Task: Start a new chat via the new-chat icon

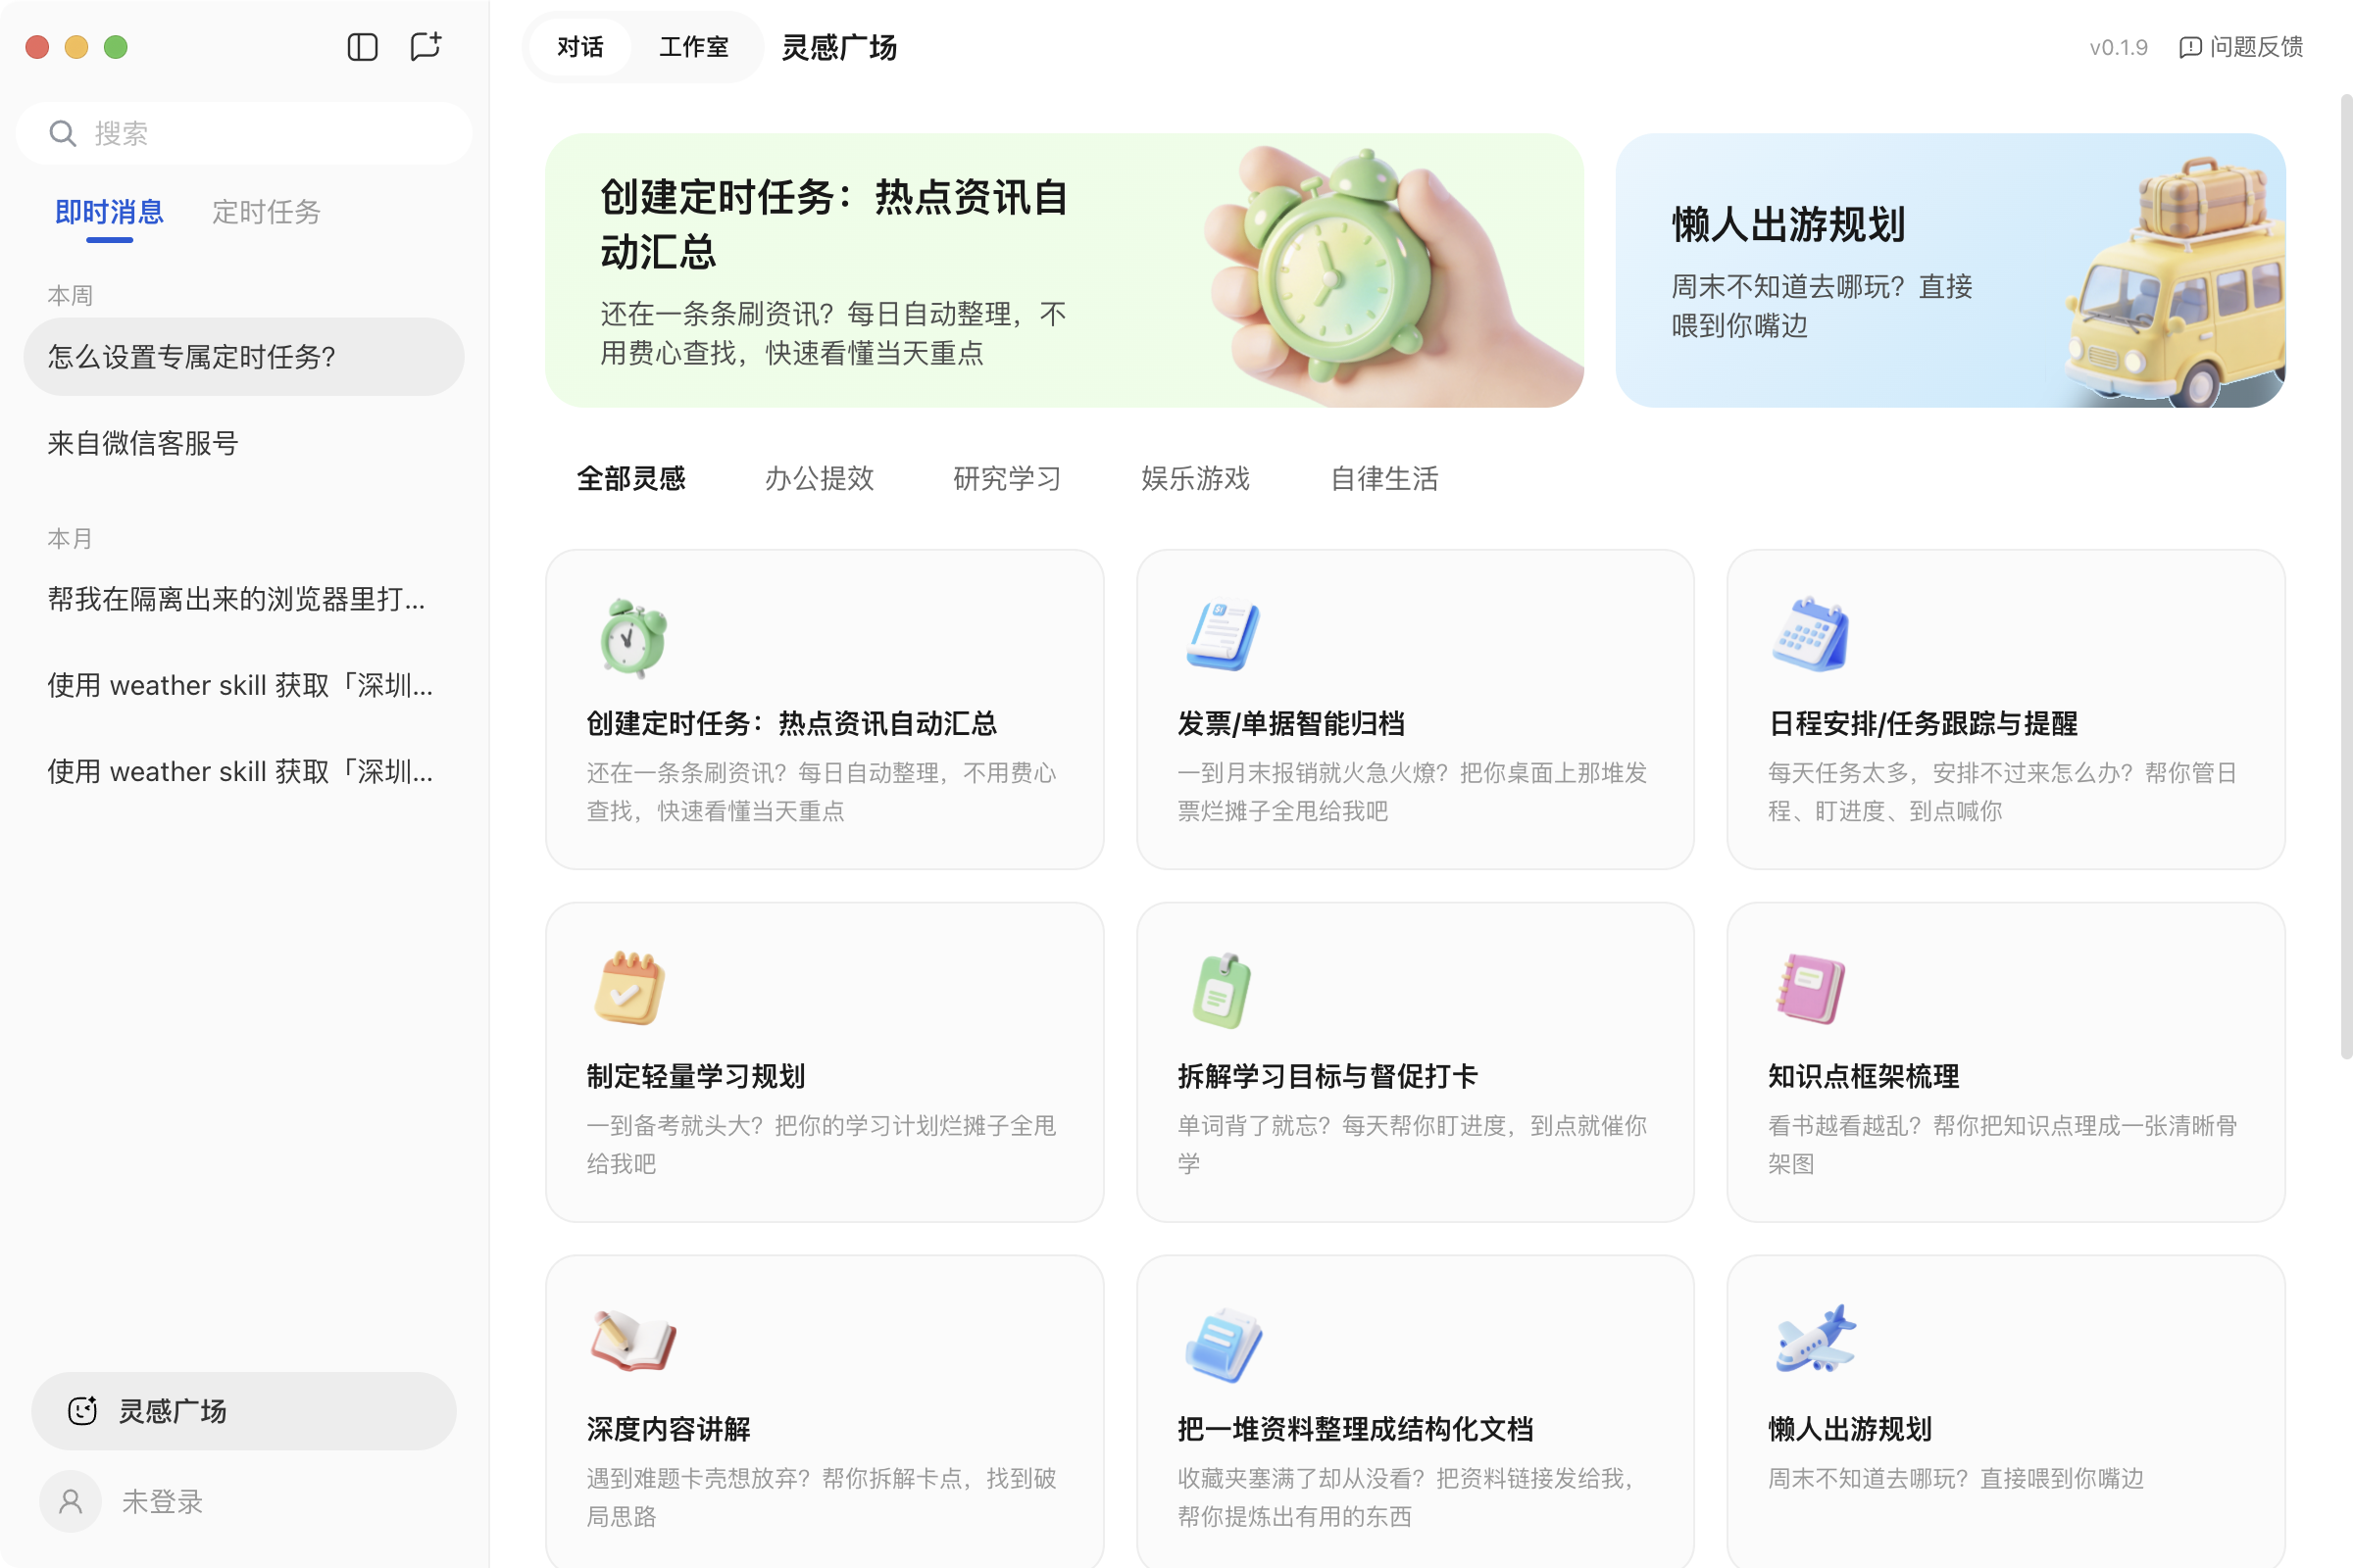Action: click(x=426, y=46)
